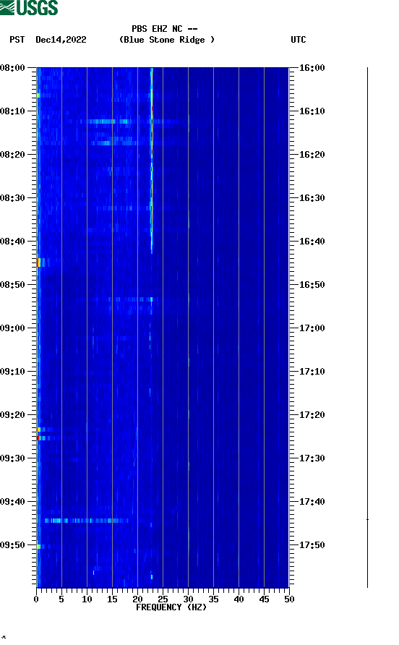Click the 35 Hz frequency tick label
399x645 pixels.
pos(213,599)
